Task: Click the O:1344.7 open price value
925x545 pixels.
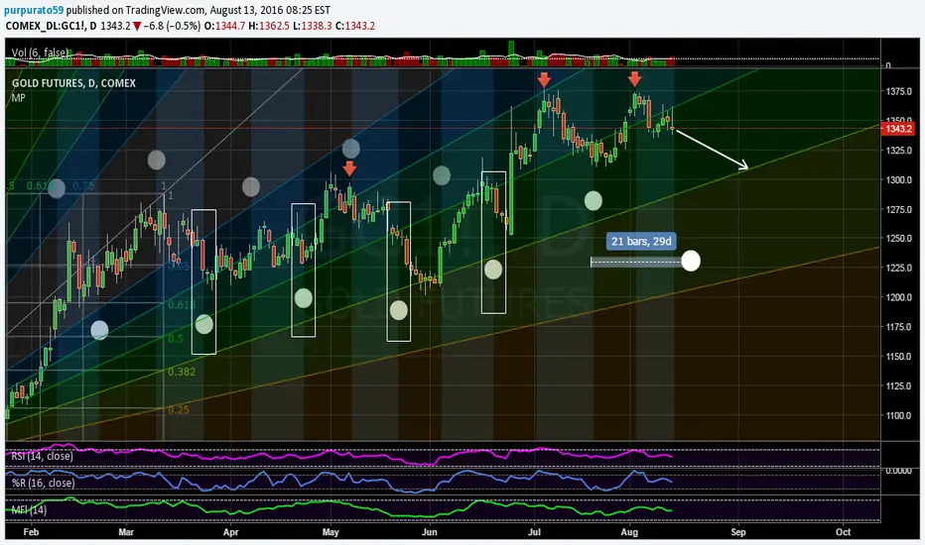Action: click(224, 26)
